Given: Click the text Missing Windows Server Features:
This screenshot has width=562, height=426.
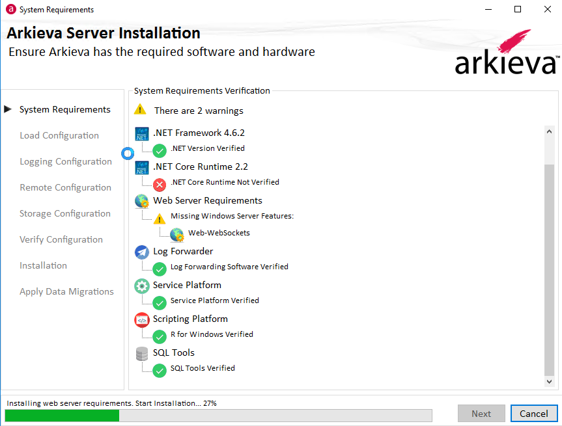Looking at the screenshot, I should pyautogui.click(x=232, y=216).
